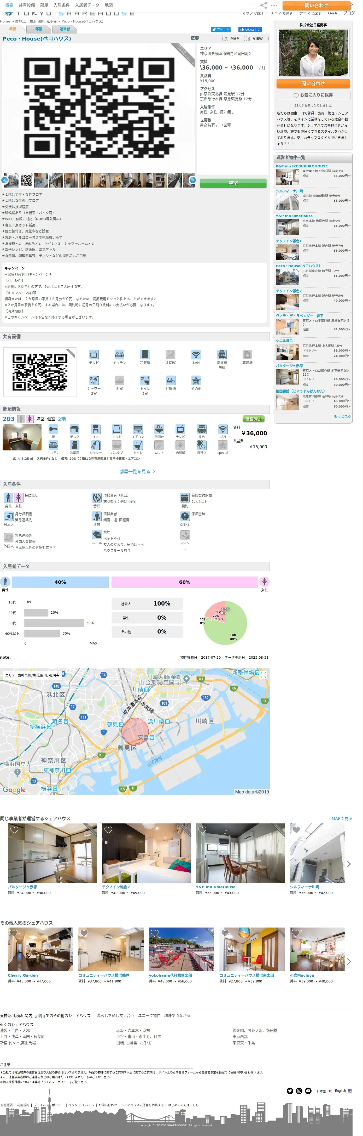Toggle favorite heart on Cherry Garden card
363x1136 pixels.
[14, 933]
